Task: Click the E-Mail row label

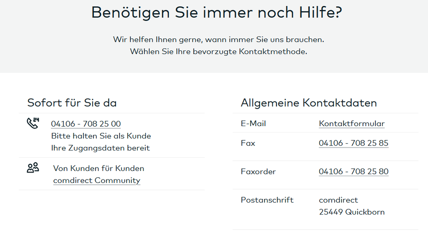Action: 253,124
